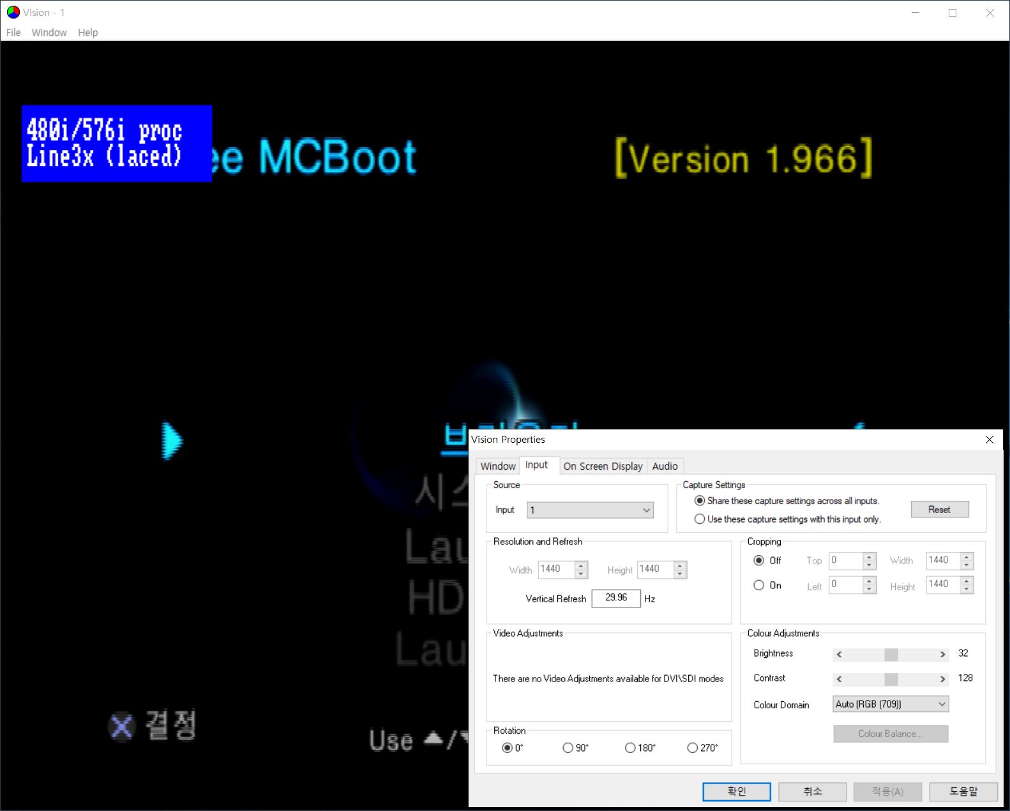Click the 도움말 (Help) button
The height and width of the screenshot is (811, 1010).
click(x=963, y=792)
